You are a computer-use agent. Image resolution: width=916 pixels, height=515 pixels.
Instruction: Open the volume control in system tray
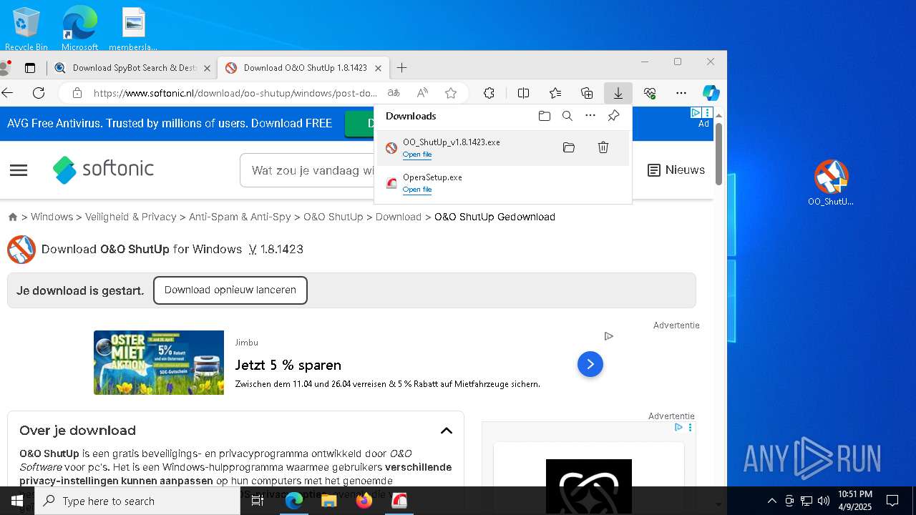click(824, 501)
